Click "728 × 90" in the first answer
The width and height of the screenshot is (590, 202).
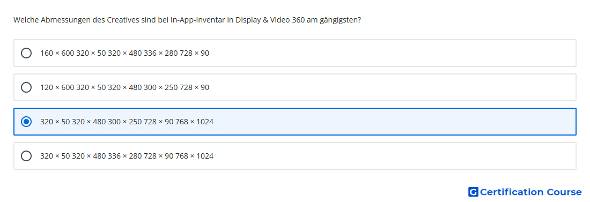[x=195, y=53]
